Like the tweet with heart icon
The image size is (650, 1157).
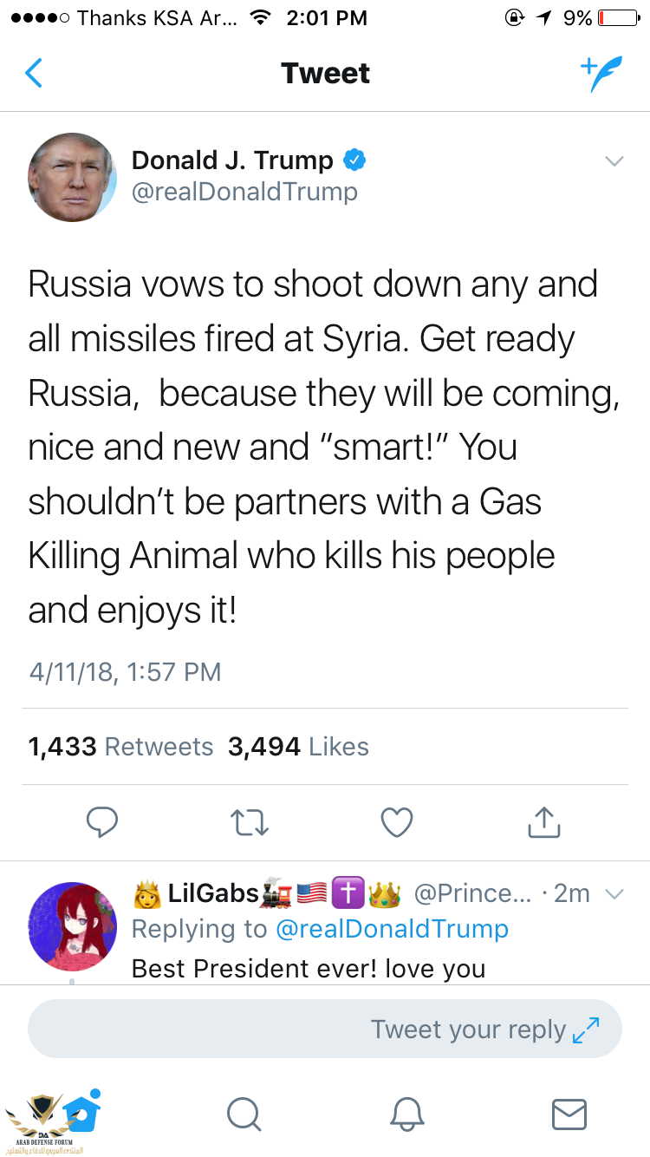pyautogui.click(x=397, y=821)
